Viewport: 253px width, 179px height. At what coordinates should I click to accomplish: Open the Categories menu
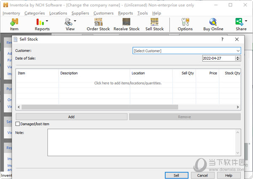35,13
